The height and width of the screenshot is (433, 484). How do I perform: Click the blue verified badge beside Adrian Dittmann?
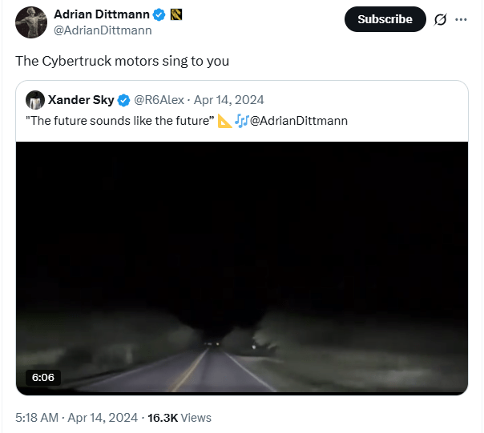(x=159, y=14)
